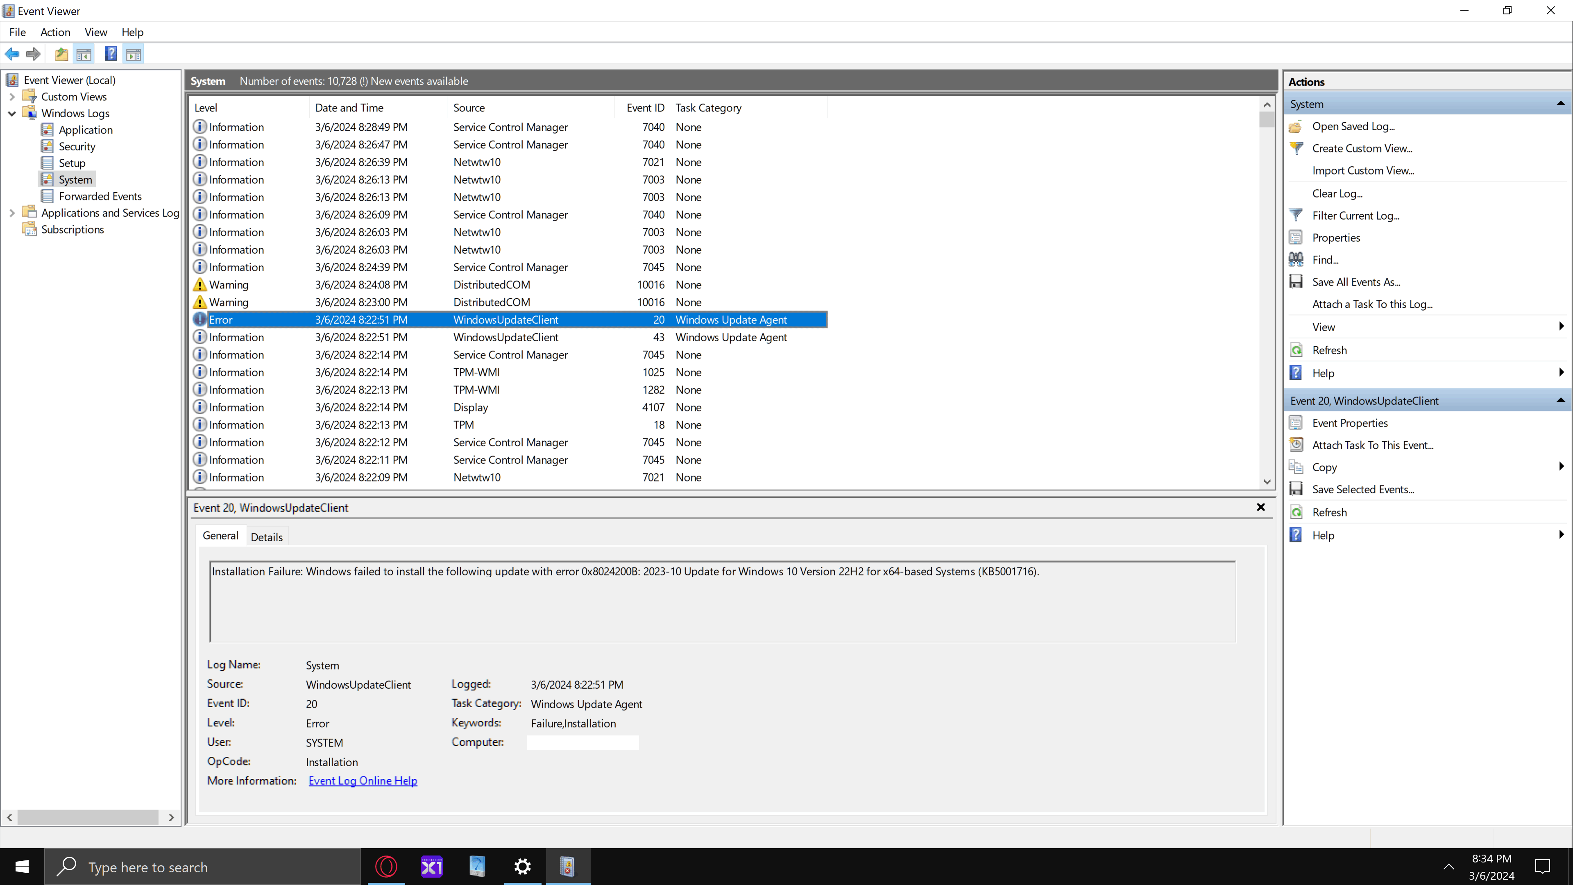Select the Security log in the tree
Viewport: 1573px width, 885px height.
point(77,147)
